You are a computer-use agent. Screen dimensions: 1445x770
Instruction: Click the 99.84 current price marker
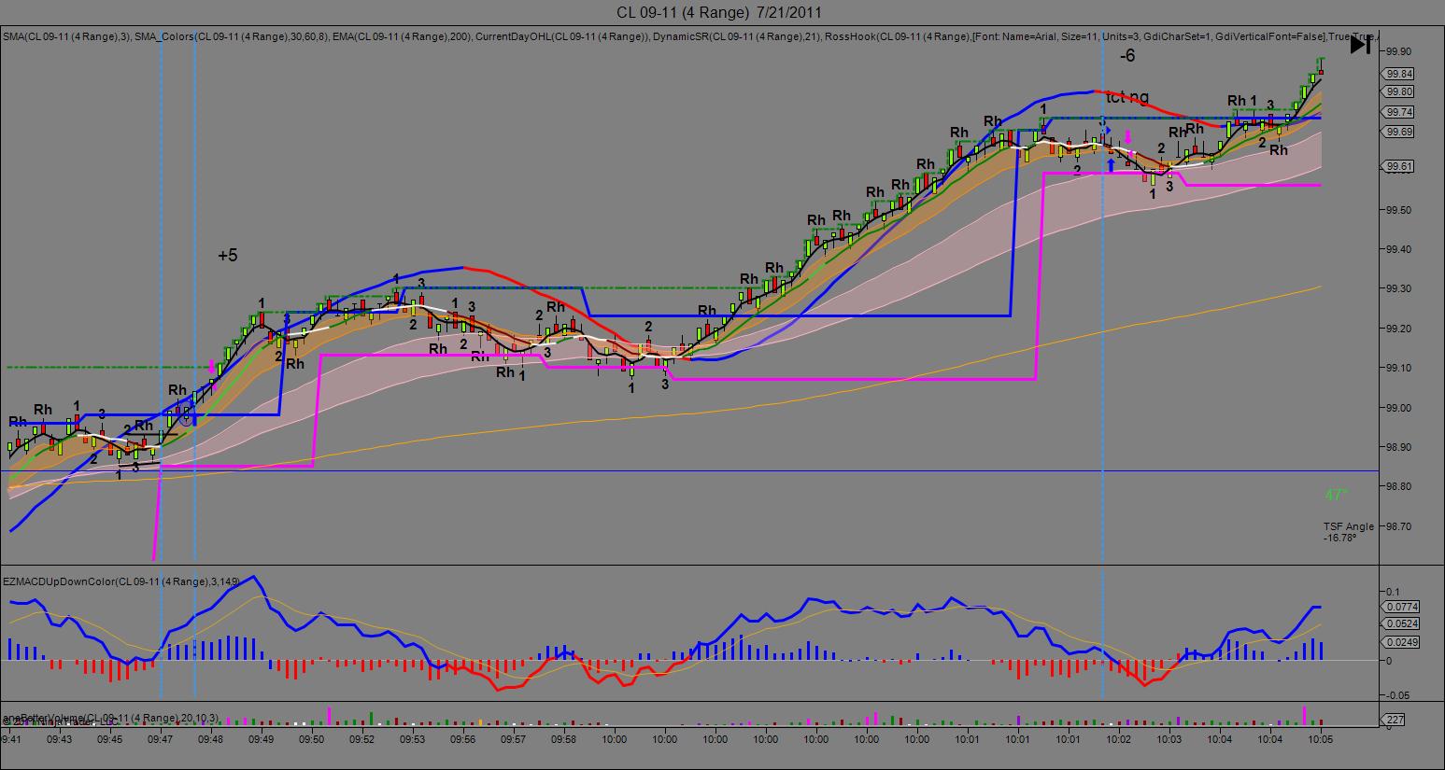pos(1399,74)
